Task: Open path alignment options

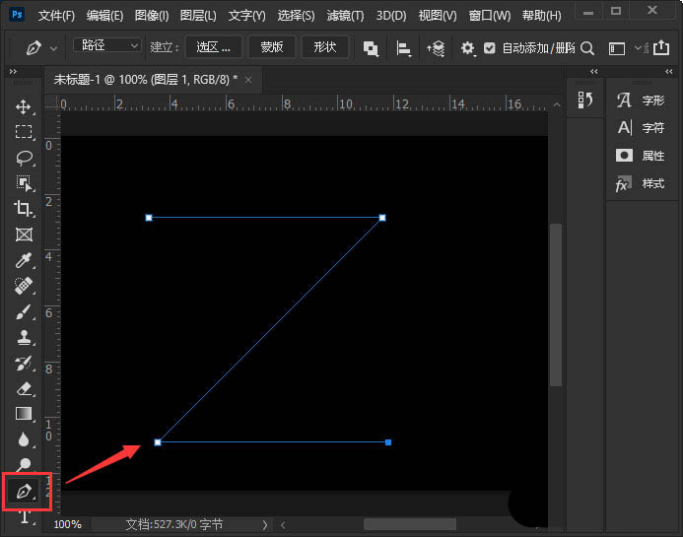Action: coord(403,48)
